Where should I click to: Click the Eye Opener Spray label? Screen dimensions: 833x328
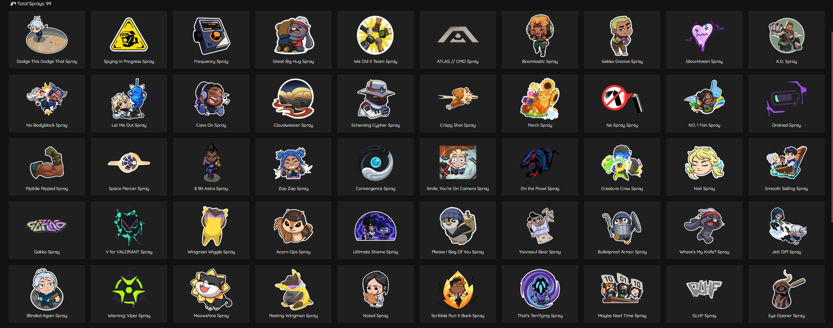[786, 316]
